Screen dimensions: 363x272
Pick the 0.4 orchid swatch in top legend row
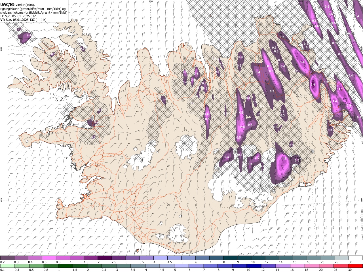(x=35, y=258)
